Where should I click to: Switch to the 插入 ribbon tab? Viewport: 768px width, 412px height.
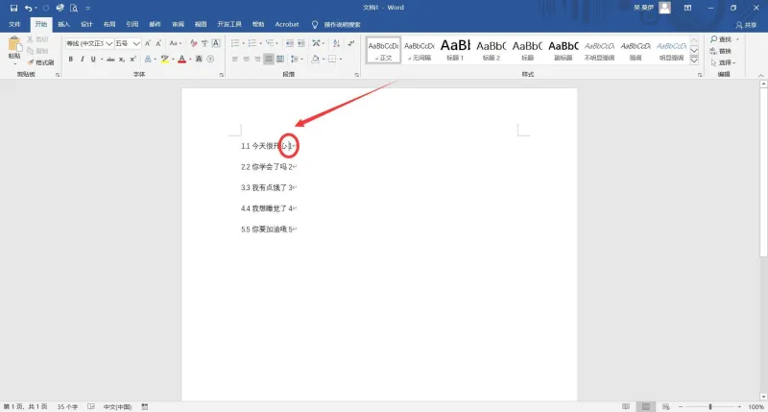click(63, 25)
